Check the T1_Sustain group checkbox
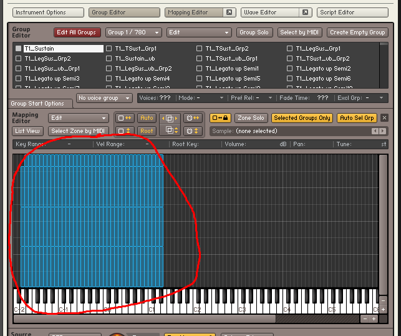This screenshot has width=401, height=336. (19, 49)
